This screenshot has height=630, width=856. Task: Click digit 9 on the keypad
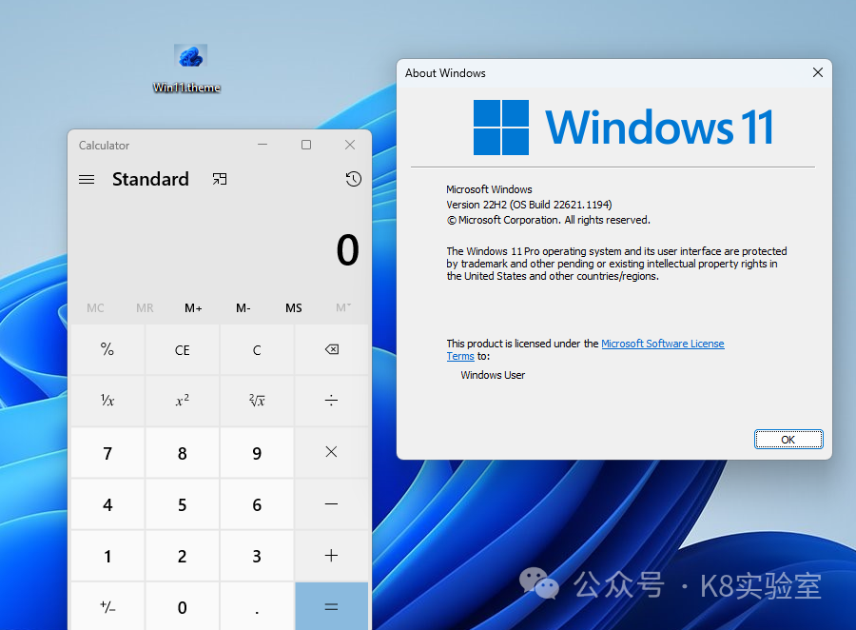[x=257, y=452]
